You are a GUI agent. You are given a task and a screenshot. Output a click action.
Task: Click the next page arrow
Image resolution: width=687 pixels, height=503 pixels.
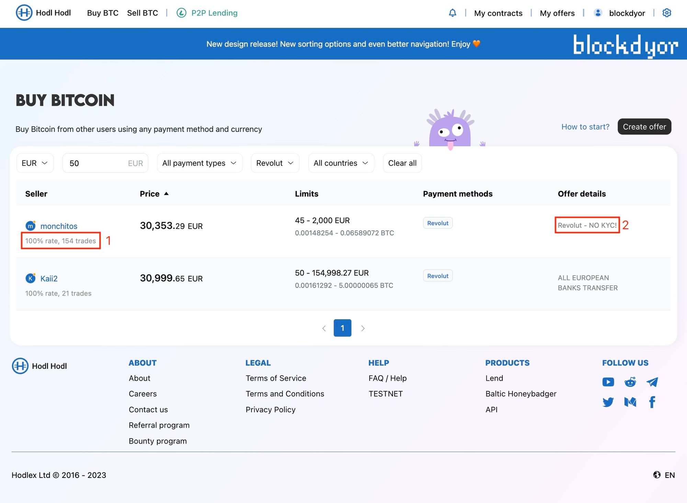[x=362, y=327]
